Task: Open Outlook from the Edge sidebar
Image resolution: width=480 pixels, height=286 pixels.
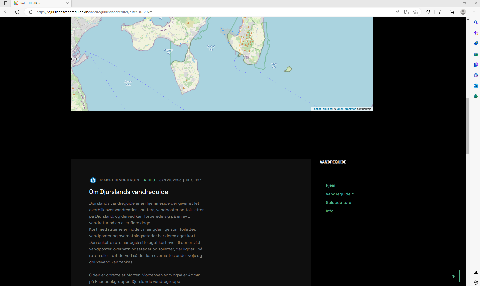Action: coord(476,86)
